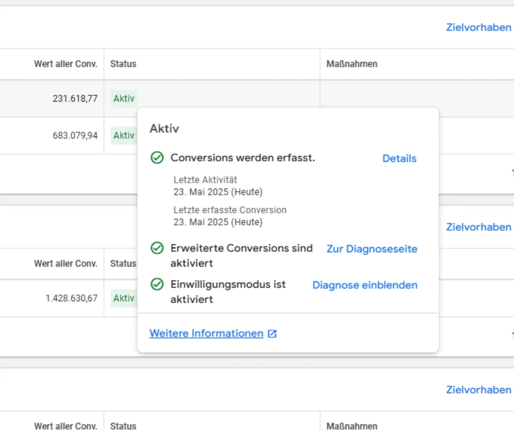Click Maßnahmen header in the bottom table

(x=352, y=426)
